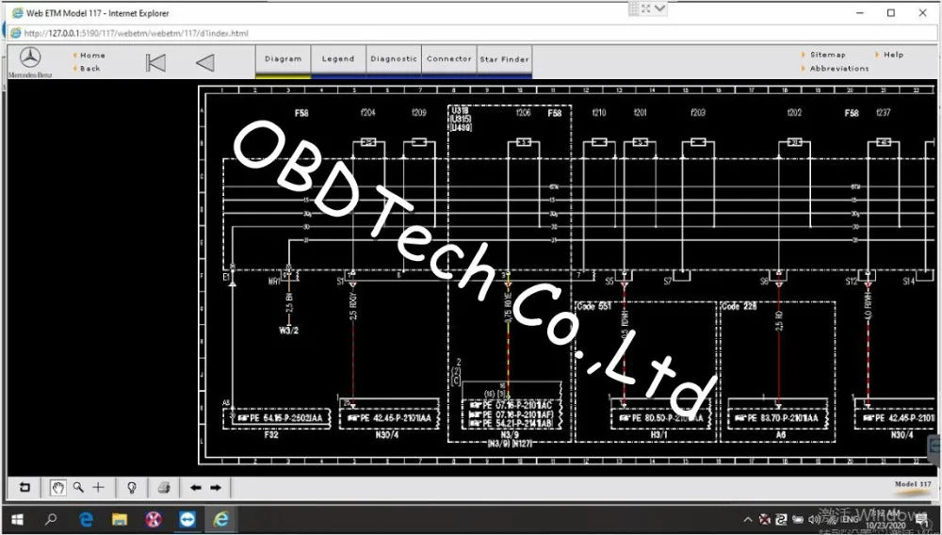
Task: Click the f202 fuse label
Action: point(794,113)
